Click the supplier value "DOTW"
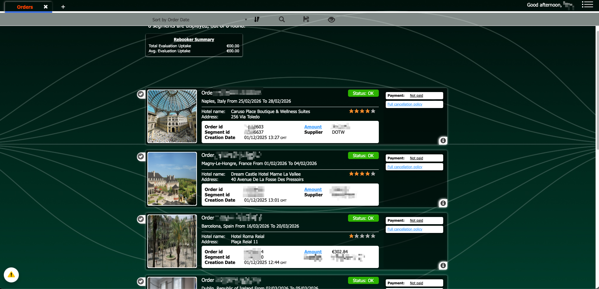Screen dimensions: 599x289 point(338,132)
